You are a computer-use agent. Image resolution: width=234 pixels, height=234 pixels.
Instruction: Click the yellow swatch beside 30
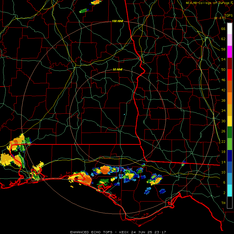coord(230,121)
